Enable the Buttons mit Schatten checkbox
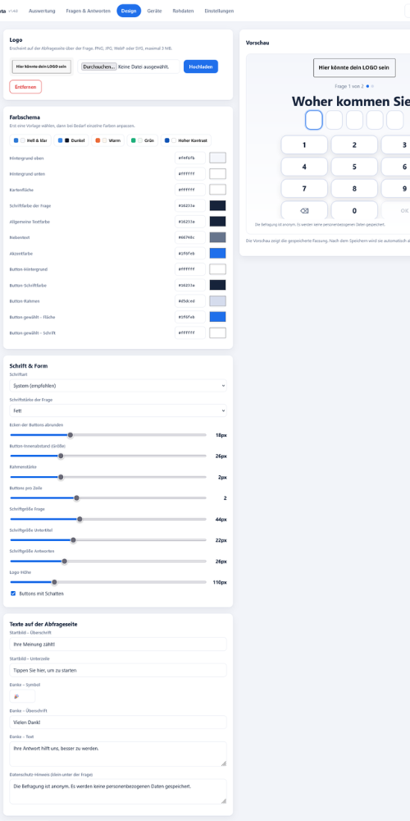410x821 pixels. point(14,594)
